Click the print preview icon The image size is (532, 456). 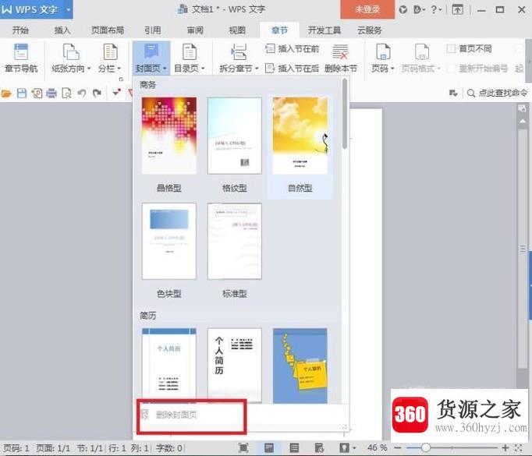[x=67, y=93]
